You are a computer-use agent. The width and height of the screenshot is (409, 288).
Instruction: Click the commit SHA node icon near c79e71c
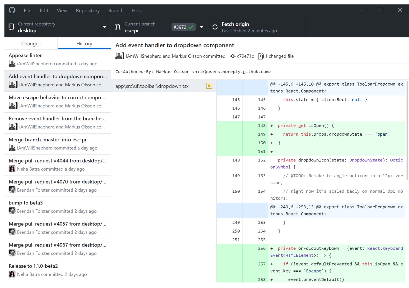click(x=233, y=56)
